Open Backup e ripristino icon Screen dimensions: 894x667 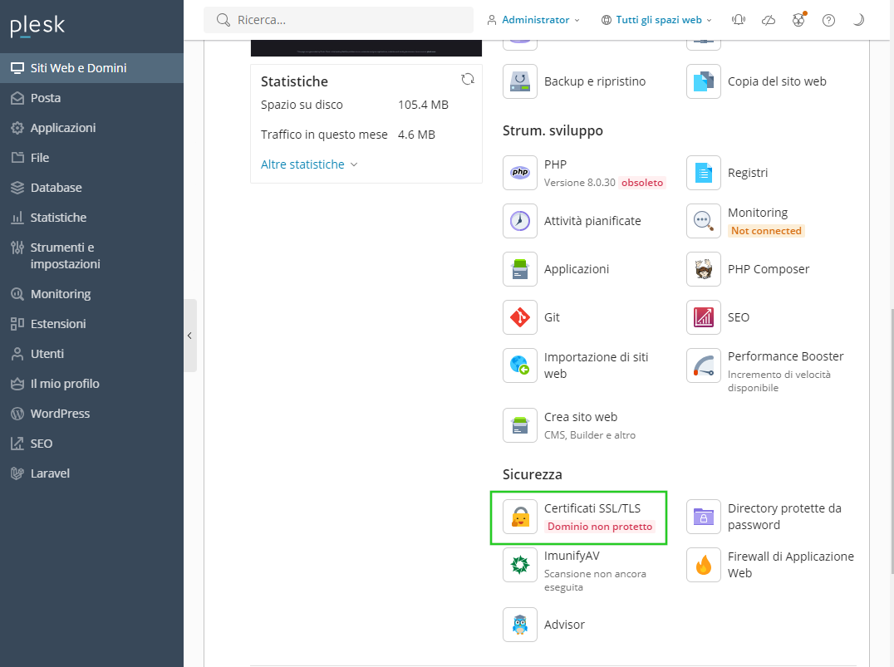click(520, 81)
